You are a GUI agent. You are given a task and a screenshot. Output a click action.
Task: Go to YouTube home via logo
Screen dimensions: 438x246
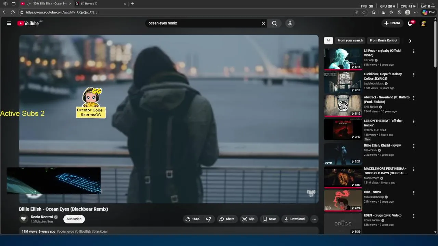click(28, 23)
